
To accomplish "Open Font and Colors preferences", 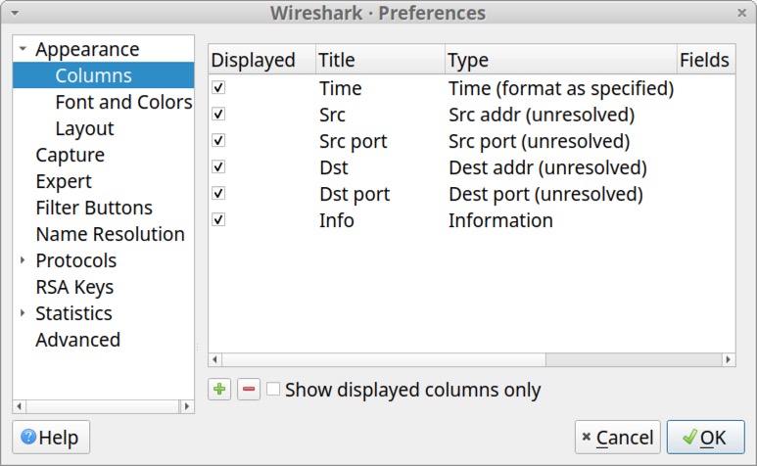I will 123,102.
